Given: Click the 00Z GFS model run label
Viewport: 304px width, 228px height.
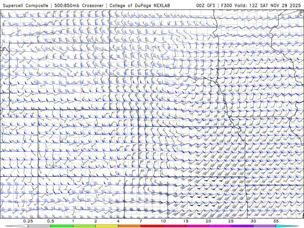Looking at the screenshot, I should click(206, 5).
